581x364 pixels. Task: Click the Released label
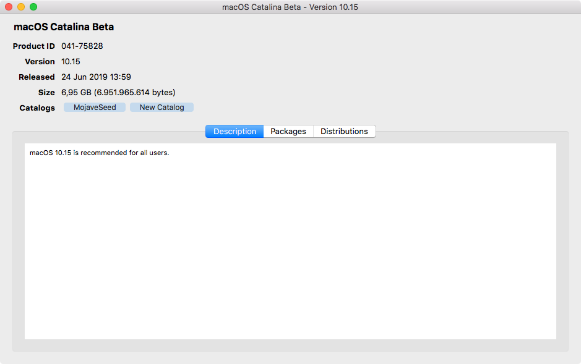(x=37, y=77)
